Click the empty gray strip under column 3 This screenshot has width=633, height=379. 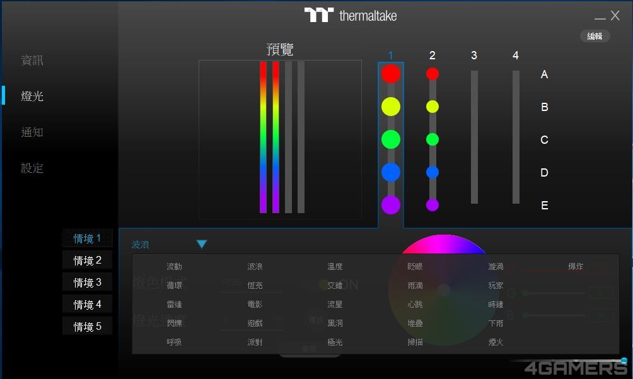click(x=474, y=137)
